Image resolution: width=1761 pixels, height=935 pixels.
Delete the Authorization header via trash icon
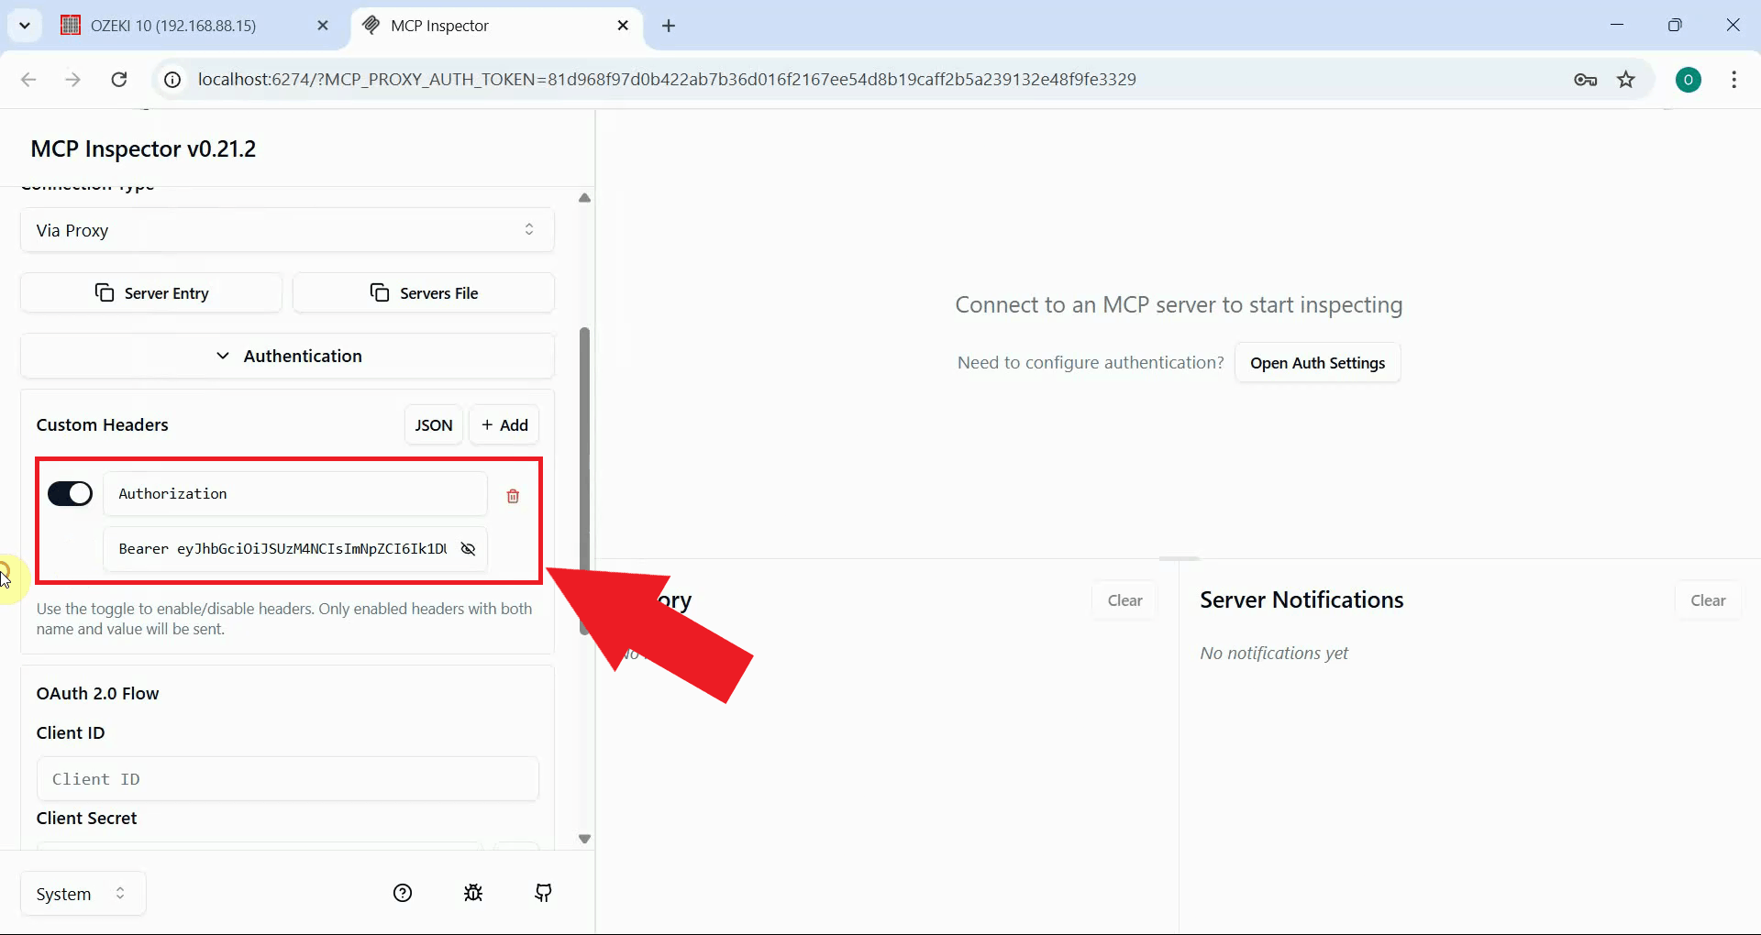tap(512, 495)
